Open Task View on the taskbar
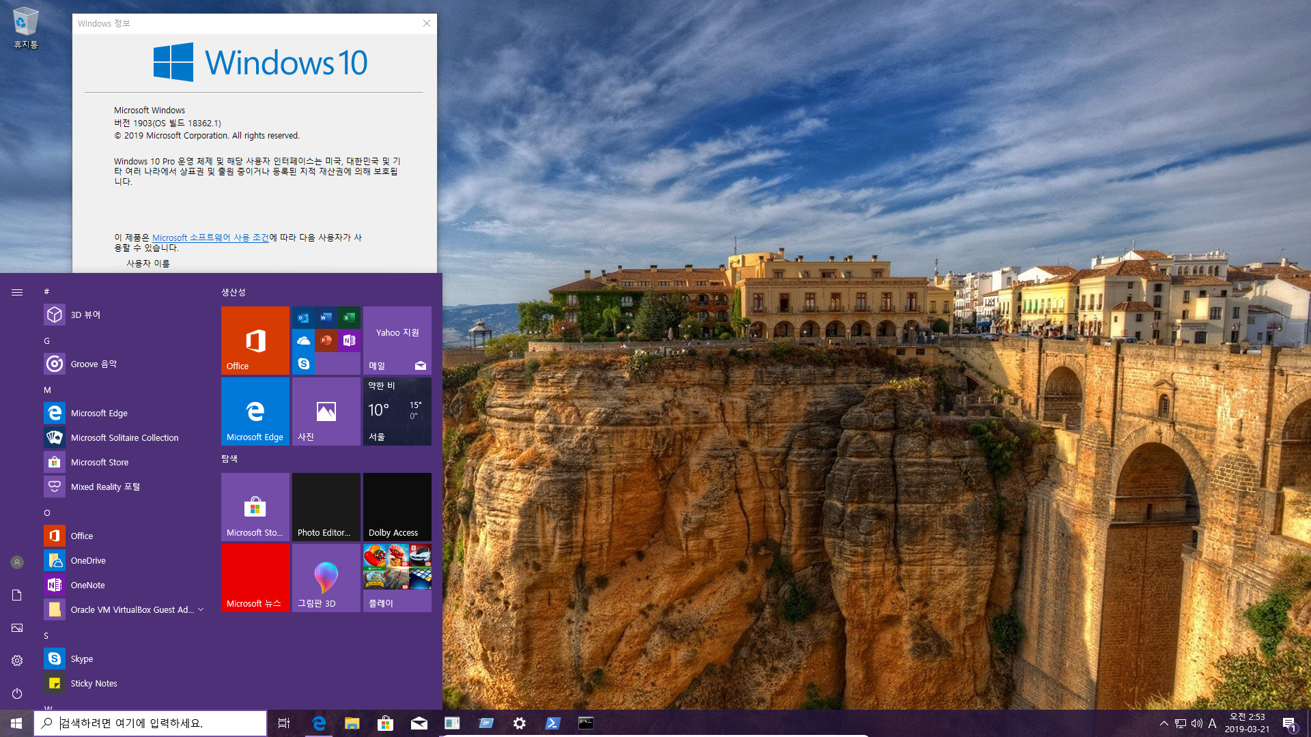This screenshot has height=737, width=1311. (x=284, y=723)
